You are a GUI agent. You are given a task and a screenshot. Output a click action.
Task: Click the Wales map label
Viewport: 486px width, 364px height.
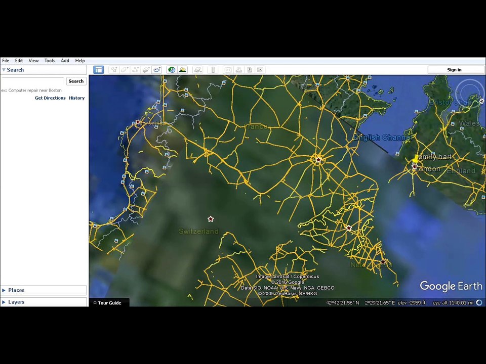[x=469, y=123]
